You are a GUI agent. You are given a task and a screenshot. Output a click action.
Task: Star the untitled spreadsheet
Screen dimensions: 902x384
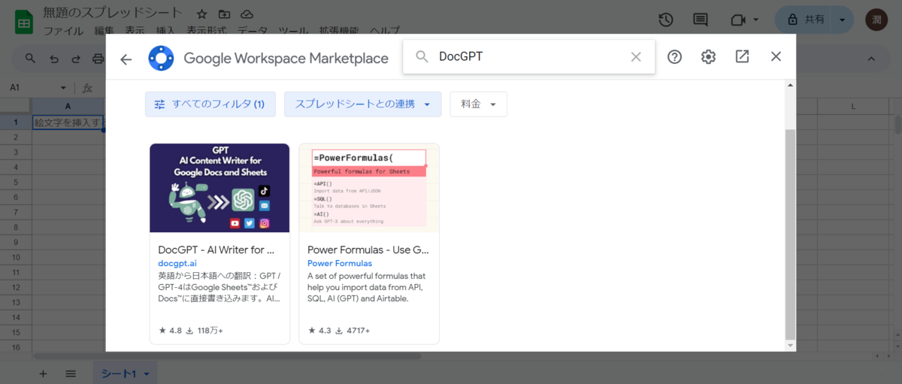click(x=201, y=14)
